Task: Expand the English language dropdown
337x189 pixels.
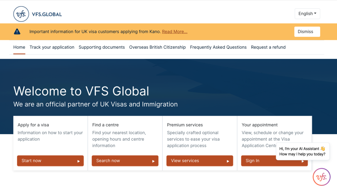Action: coord(307,13)
